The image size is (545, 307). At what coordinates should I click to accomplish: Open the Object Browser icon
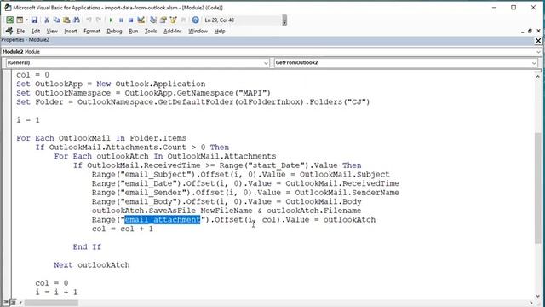(173, 20)
